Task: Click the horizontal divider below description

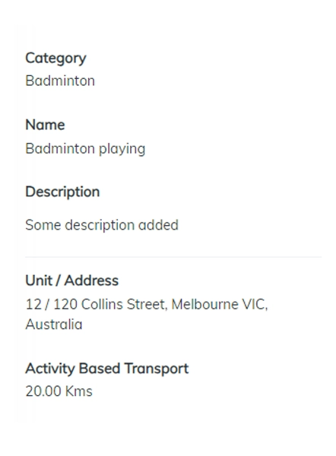Action: (173, 257)
